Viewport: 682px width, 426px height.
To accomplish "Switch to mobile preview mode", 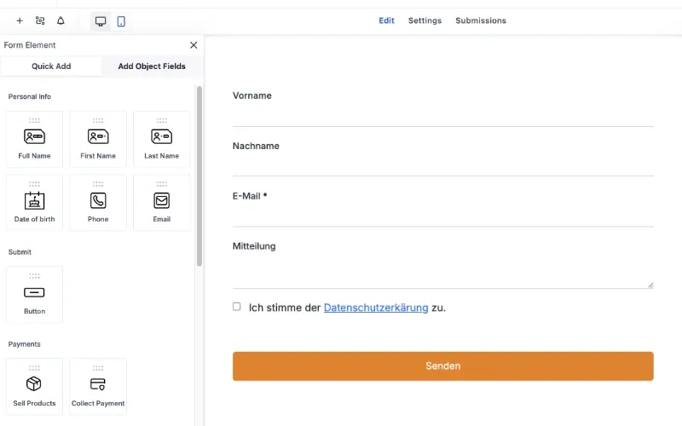I will pyautogui.click(x=121, y=21).
